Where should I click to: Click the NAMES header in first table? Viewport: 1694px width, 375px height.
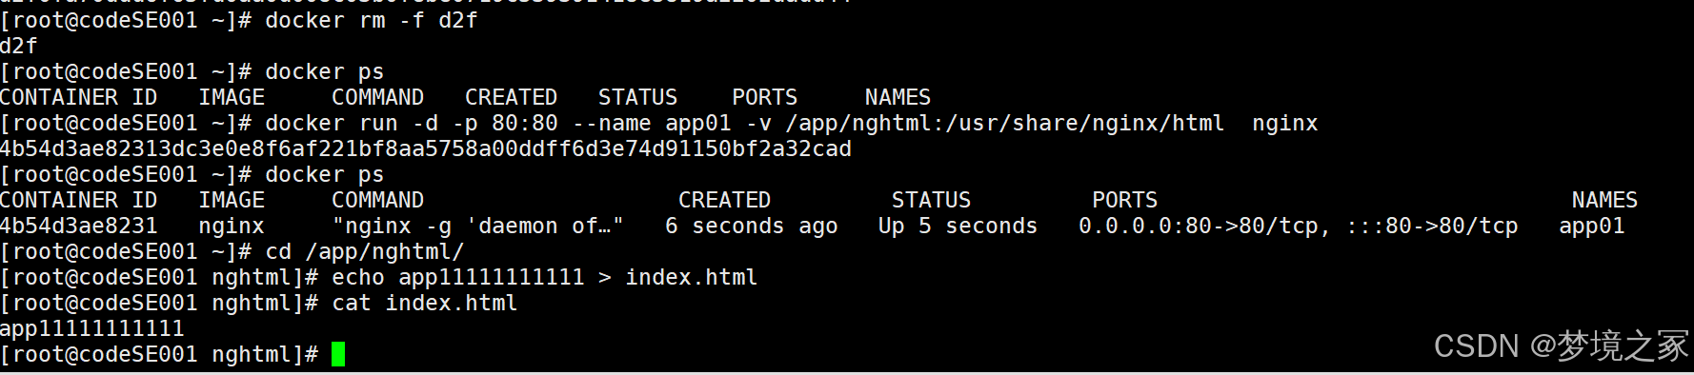click(x=897, y=97)
